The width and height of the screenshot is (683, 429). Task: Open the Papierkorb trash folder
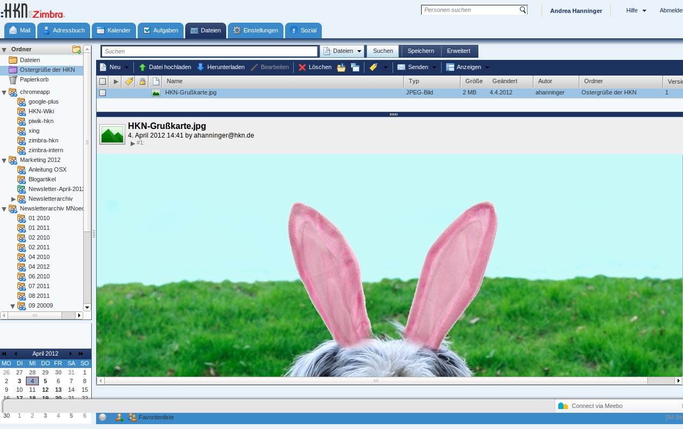(x=34, y=79)
